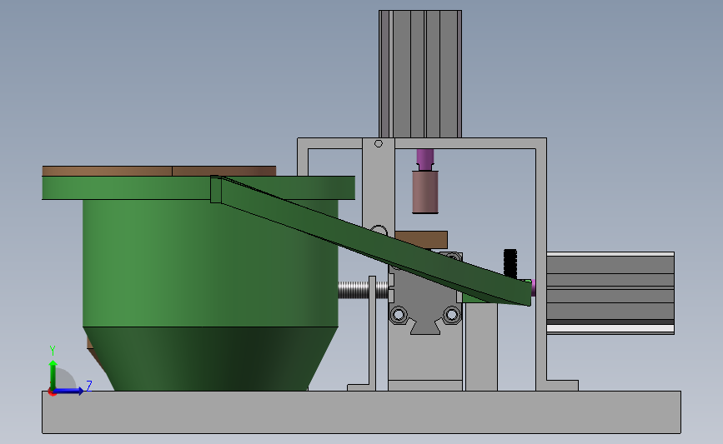Click the red origin ball of the triad
Image resolution: width=723 pixels, height=444 pixels.
[52, 392]
